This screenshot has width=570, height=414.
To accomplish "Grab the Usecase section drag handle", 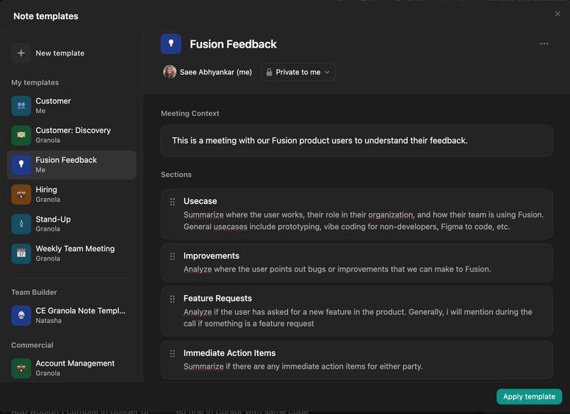I will [x=173, y=202].
